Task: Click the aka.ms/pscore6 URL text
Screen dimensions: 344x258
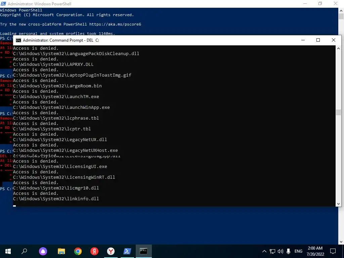Action: coord(115,24)
